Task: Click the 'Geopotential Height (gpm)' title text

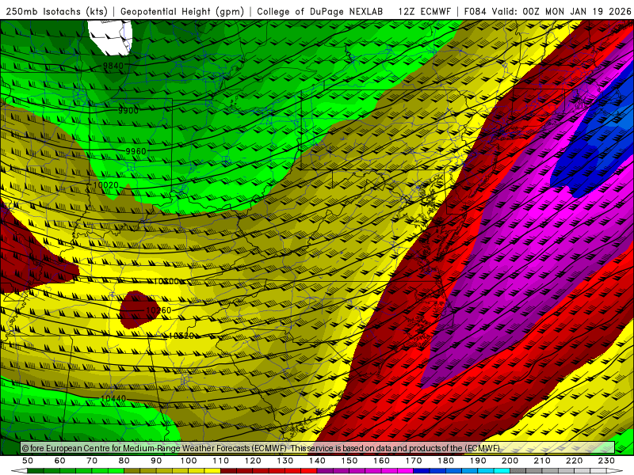Action: 182,11
